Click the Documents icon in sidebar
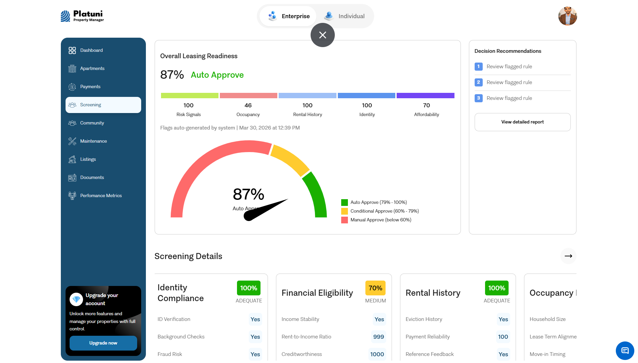Image resolution: width=638 pixels, height=363 pixels. 72,178
